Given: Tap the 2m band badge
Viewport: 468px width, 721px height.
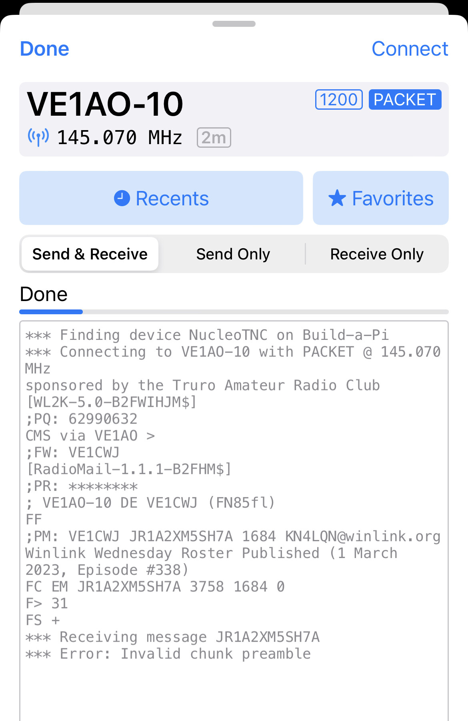Looking at the screenshot, I should [x=214, y=138].
